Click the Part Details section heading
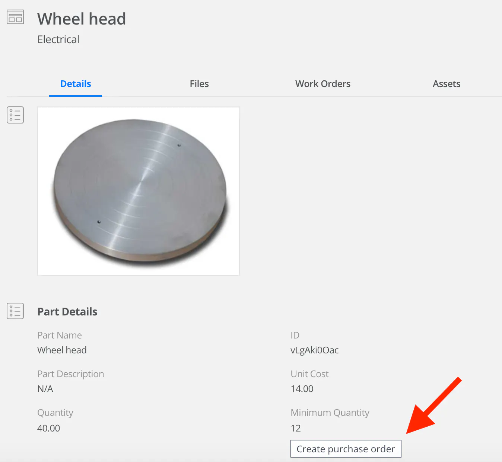This screenshot has width=502, height=462. 67,311
